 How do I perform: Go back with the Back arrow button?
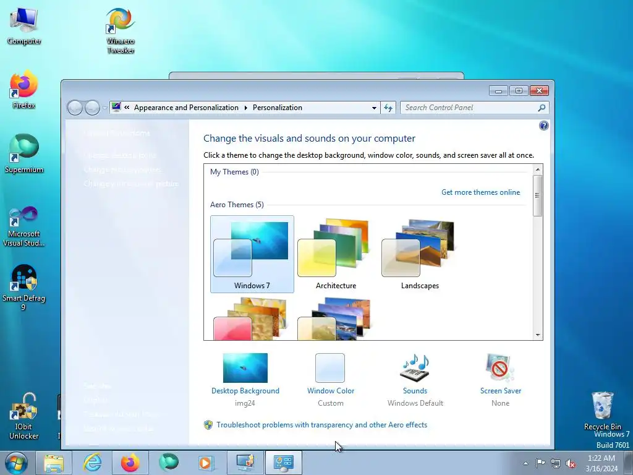tap(75, 108)
